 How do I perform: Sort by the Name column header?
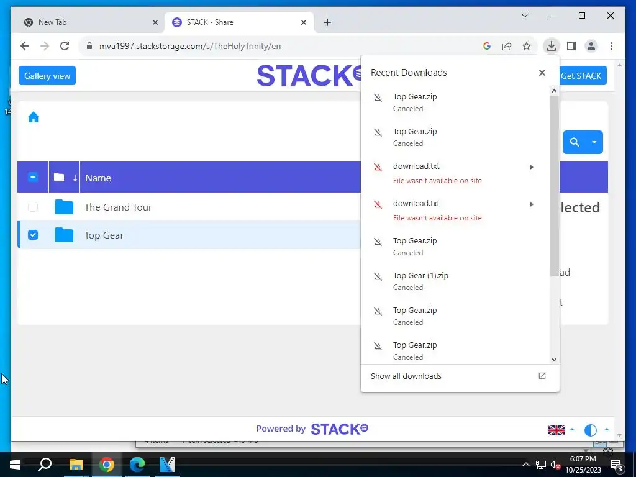98,178
